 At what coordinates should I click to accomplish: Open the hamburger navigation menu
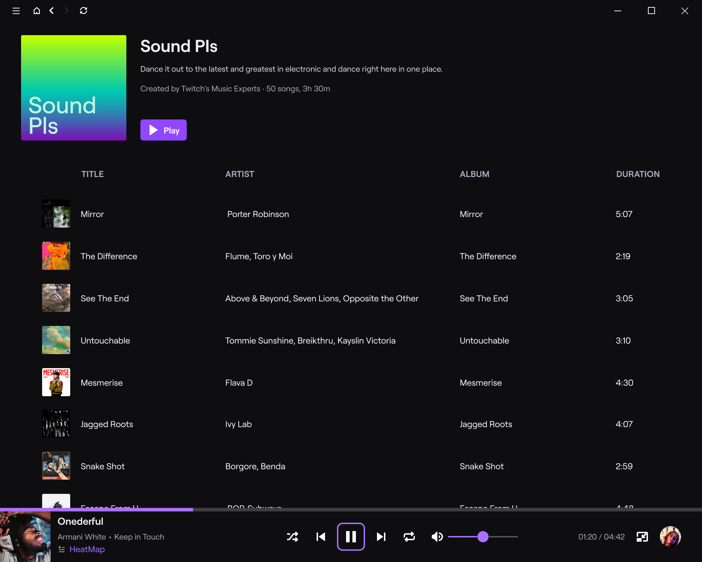(16, 11)
